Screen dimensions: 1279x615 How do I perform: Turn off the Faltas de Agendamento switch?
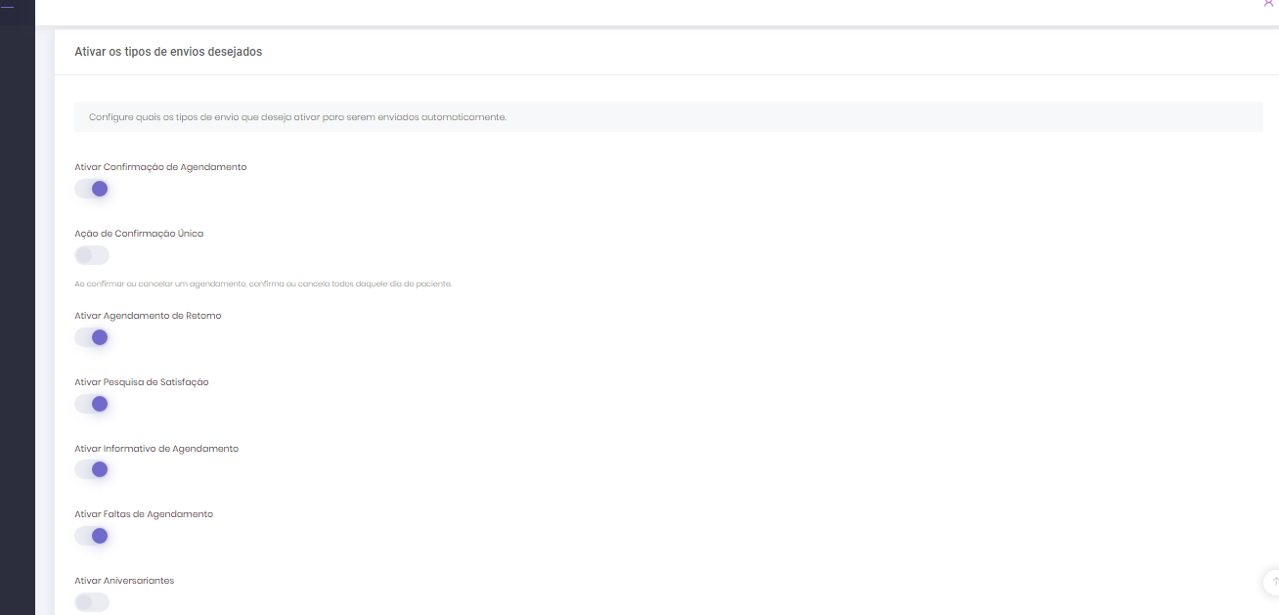coord(92,536)
